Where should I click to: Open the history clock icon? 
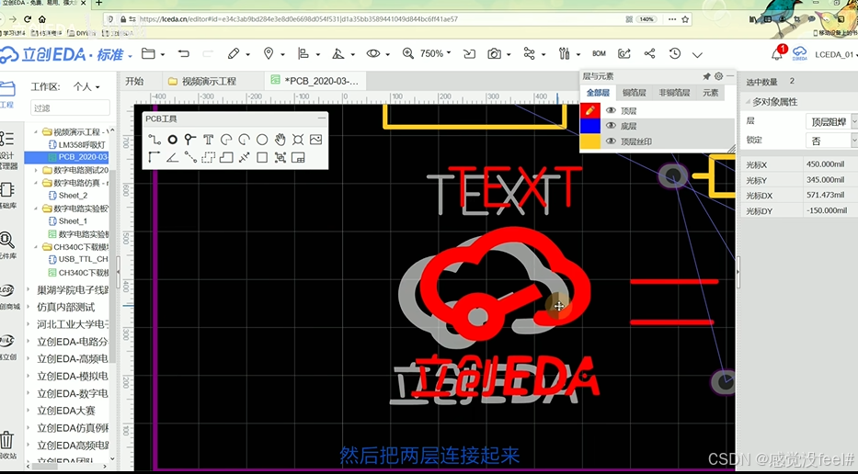click(x=675, y=53)
